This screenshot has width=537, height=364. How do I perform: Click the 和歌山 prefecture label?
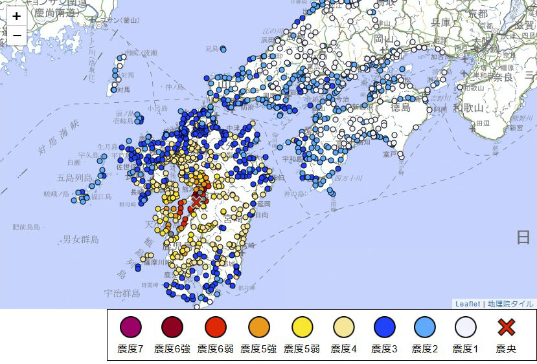coord(468,108)
